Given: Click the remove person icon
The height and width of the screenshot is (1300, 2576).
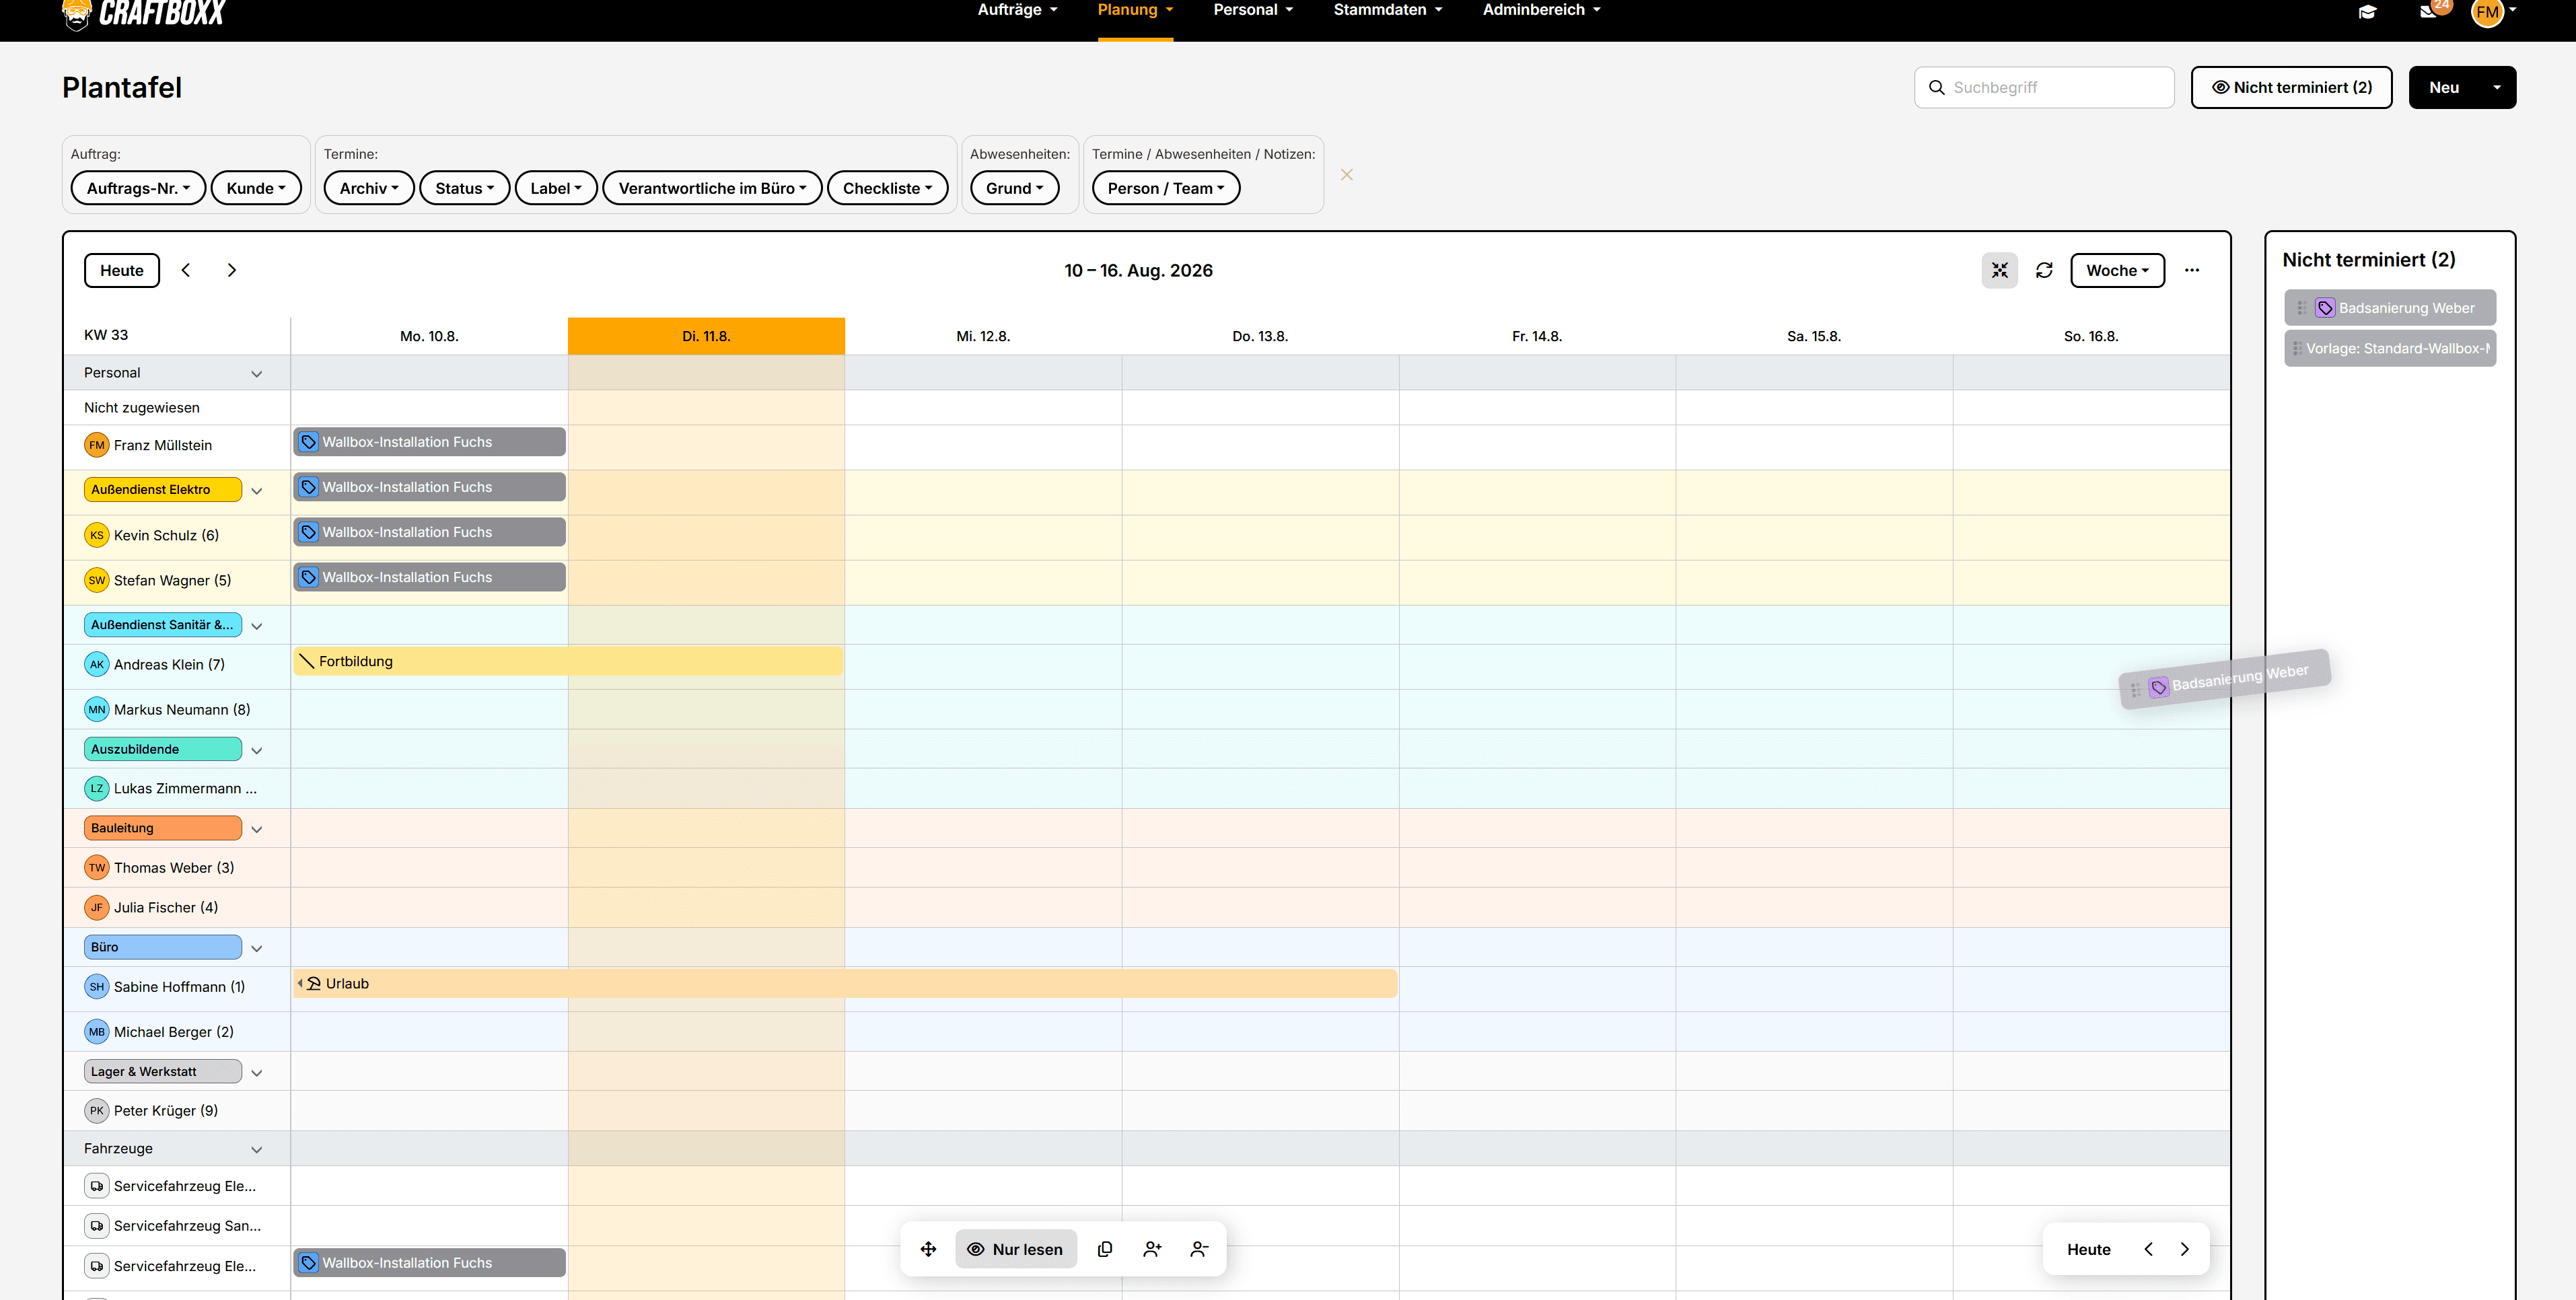Looking at the screenshot, I should [1199, 1249].
